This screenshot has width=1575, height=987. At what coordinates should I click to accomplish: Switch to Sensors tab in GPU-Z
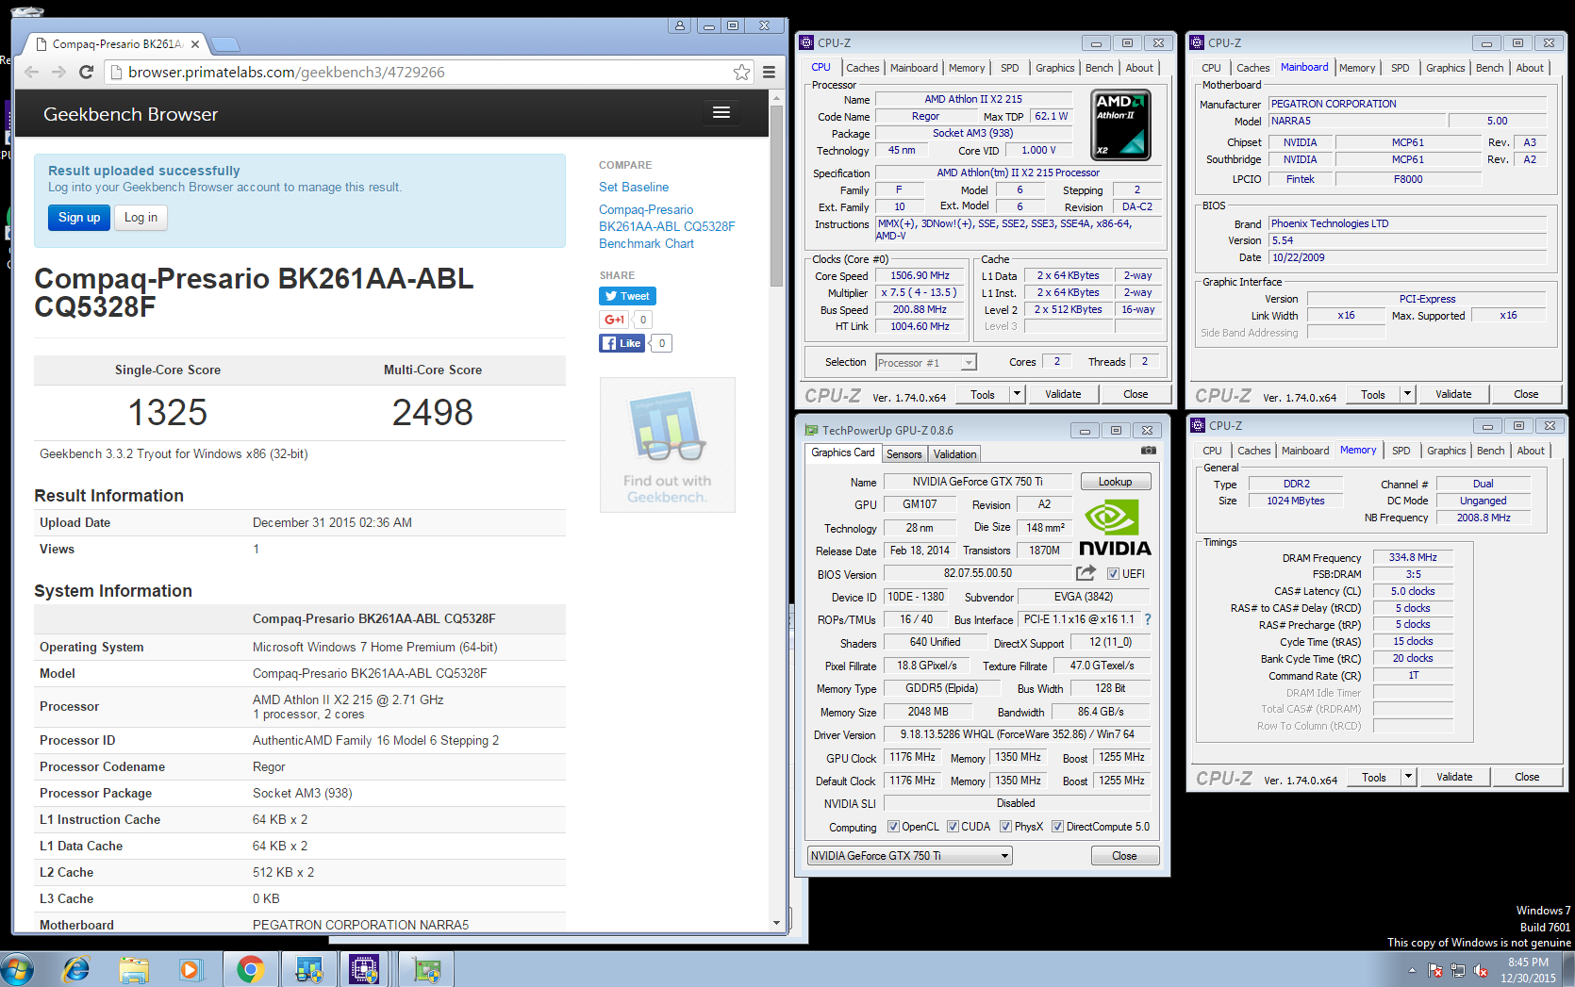tap(904, 454)
